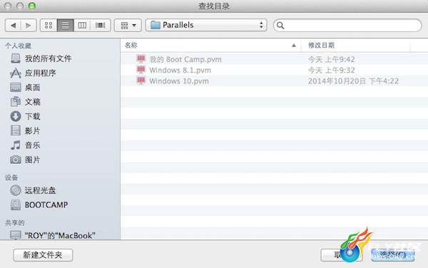Click the 远程光盘 disc icon

16,190
